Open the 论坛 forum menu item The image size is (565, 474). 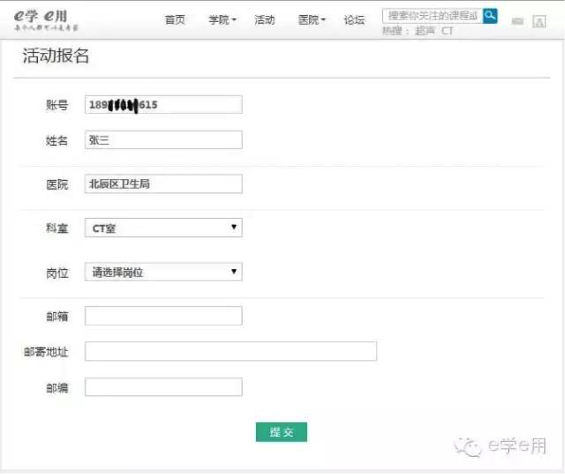pyautogui.click(x=354, y=20)
